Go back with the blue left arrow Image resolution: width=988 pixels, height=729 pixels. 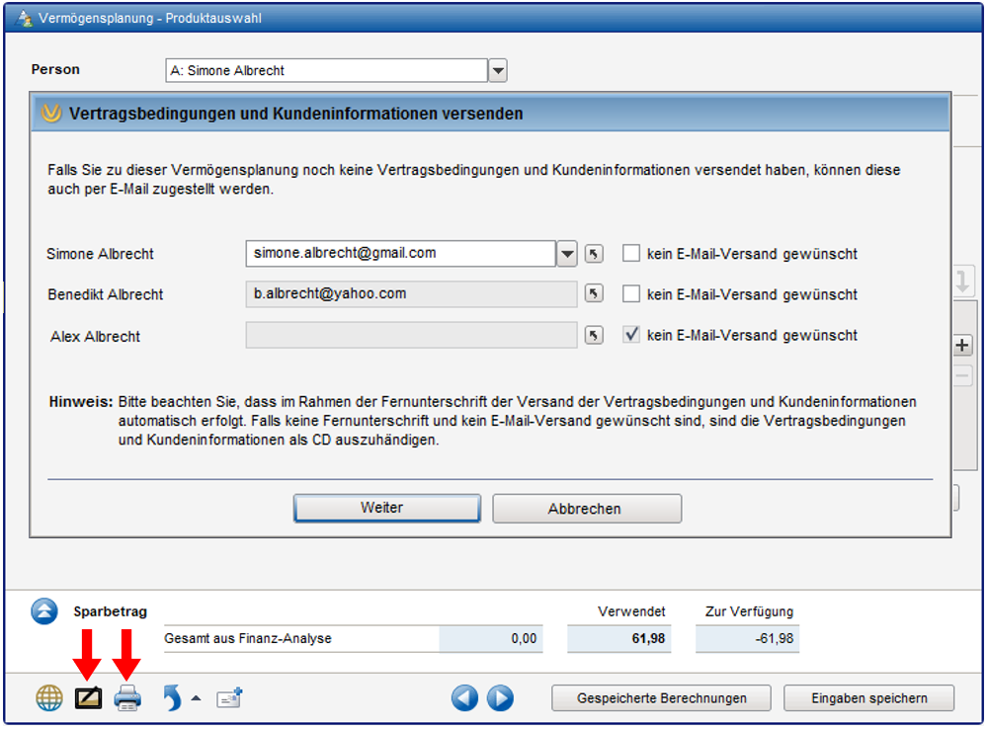click(464, 698)
